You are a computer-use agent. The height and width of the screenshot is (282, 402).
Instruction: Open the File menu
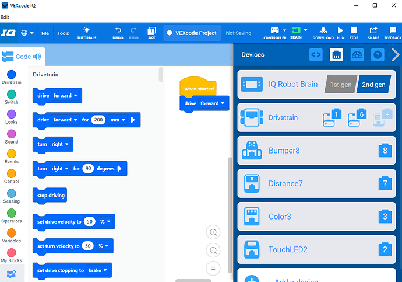(x=45, y=33)
